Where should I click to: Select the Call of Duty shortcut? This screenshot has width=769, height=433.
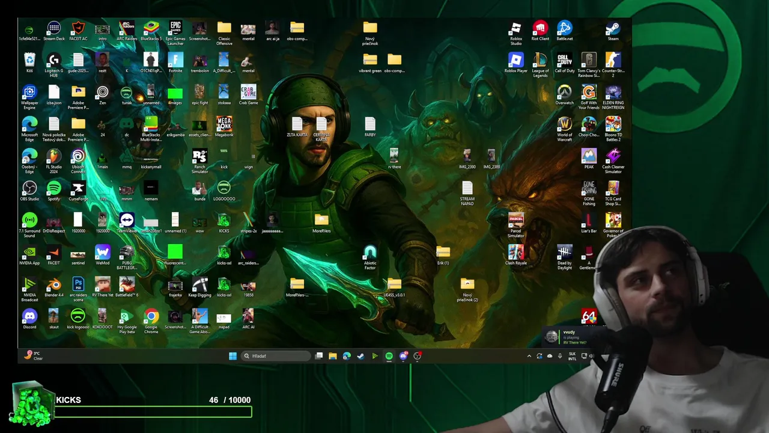pos(564,63)
